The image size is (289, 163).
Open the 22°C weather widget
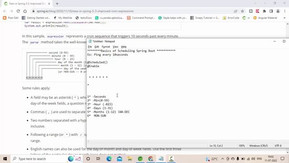pyautogui.click(x=212, y=159)
